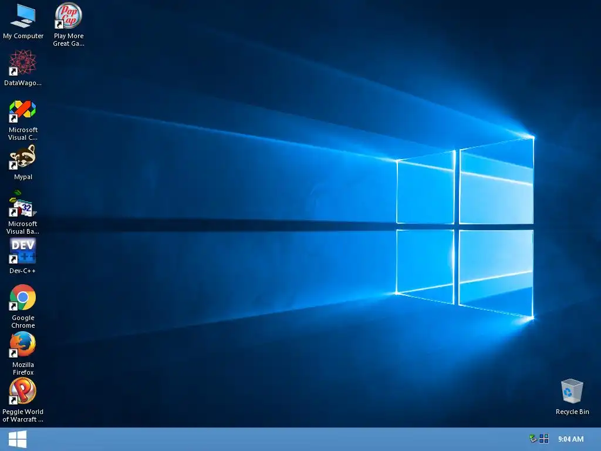Click the green network tray icon
Screen dimensions: 601x451
(x=533, y=438)
